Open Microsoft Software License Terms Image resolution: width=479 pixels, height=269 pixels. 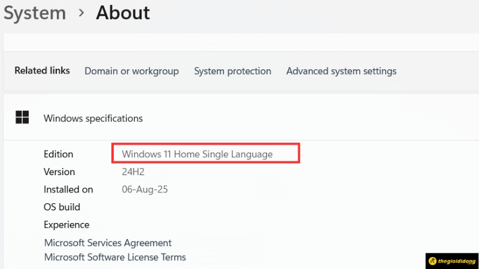pyautogui.click(x=115, y=257)
